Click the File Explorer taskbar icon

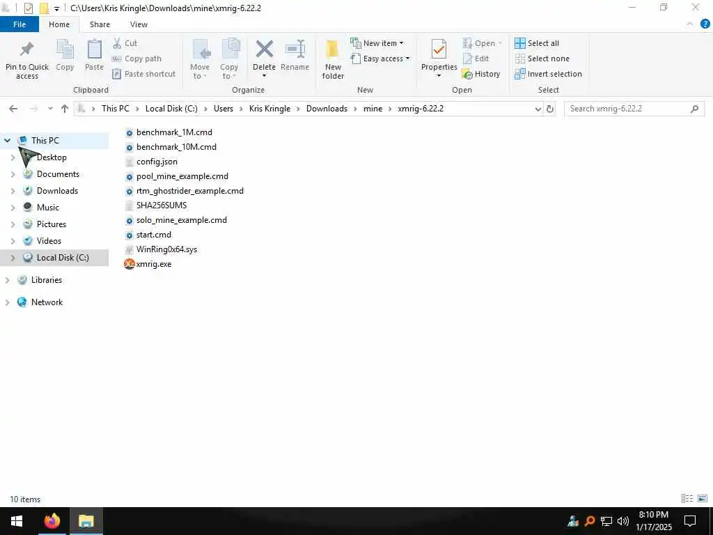tap(86, 521)
